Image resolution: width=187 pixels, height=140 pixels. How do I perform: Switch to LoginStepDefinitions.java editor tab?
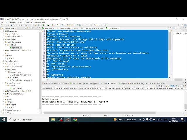pos(67,28)
